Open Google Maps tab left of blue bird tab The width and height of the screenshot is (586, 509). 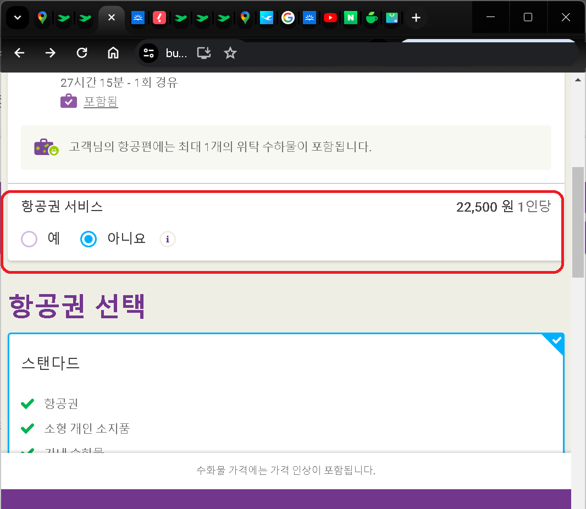pyautogui.click(x=245, y=18)
